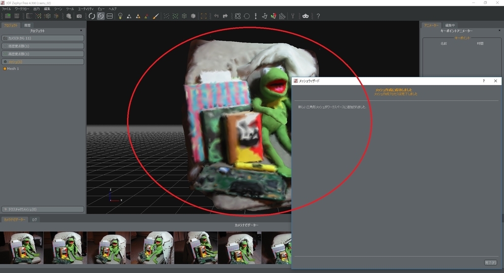Toggle the light bulb icon
The image size is (504, 273).
point(120,16)
